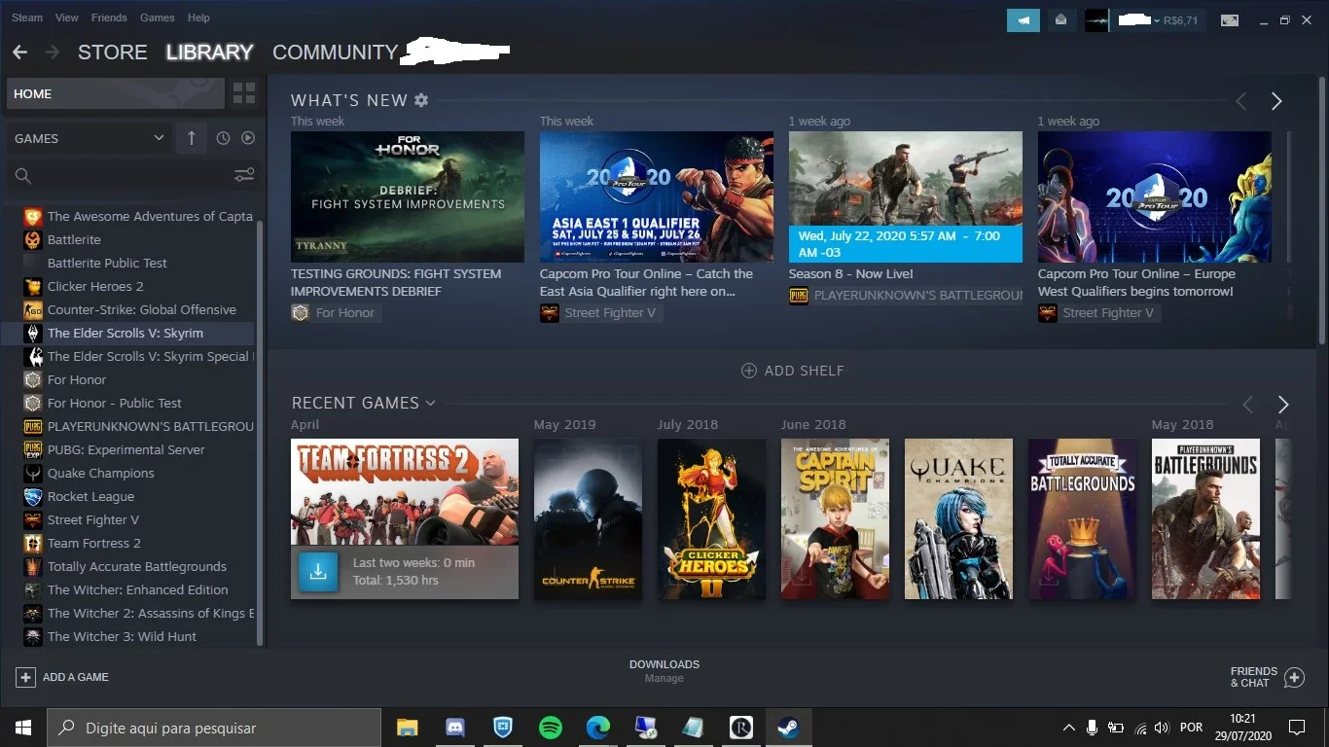Image resolution: width=1329 pixels, height=747 pixels.
Task: Open the Games menu
Action: pyautogui.click(x=158, y=18)
